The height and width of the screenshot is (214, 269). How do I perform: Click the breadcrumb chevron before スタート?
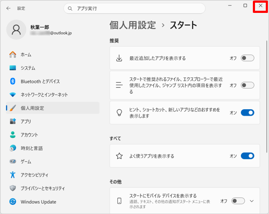pyautogui.click(x=163, y=25)
